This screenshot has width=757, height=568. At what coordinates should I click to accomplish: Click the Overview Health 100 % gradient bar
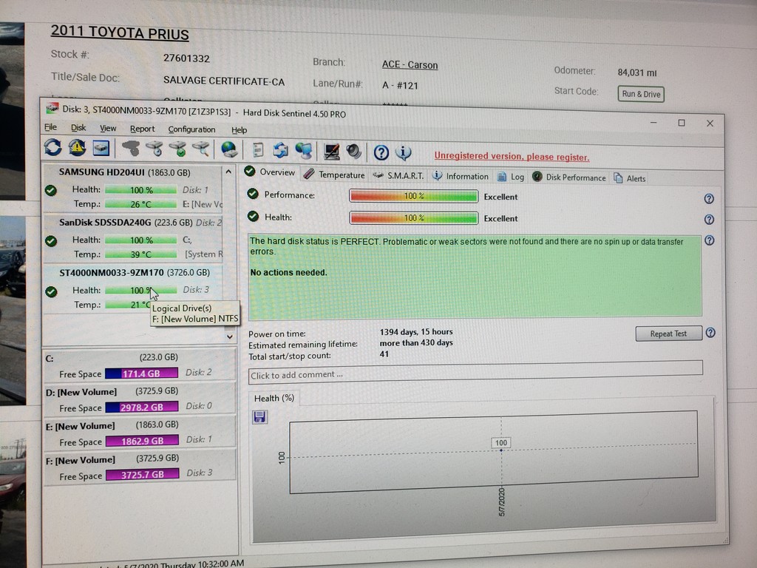coord(414,218)
